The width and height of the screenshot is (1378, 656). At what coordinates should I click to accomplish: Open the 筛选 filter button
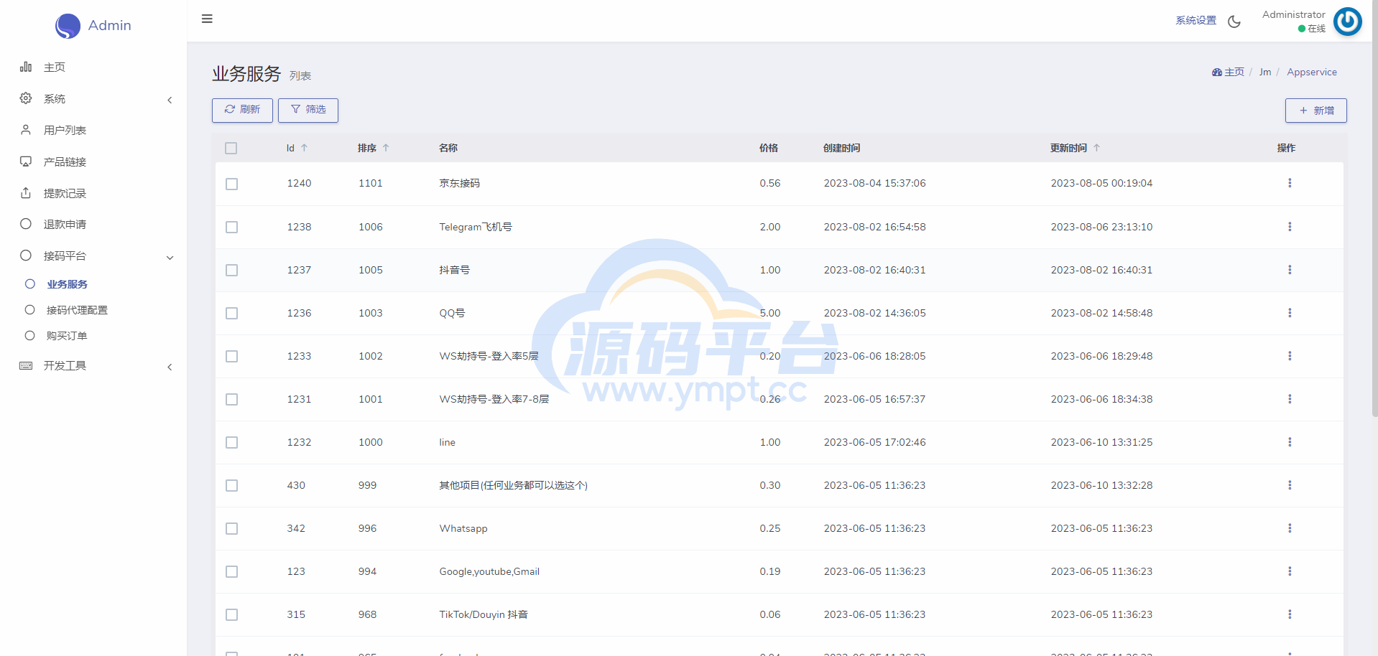tap(308, 110)
